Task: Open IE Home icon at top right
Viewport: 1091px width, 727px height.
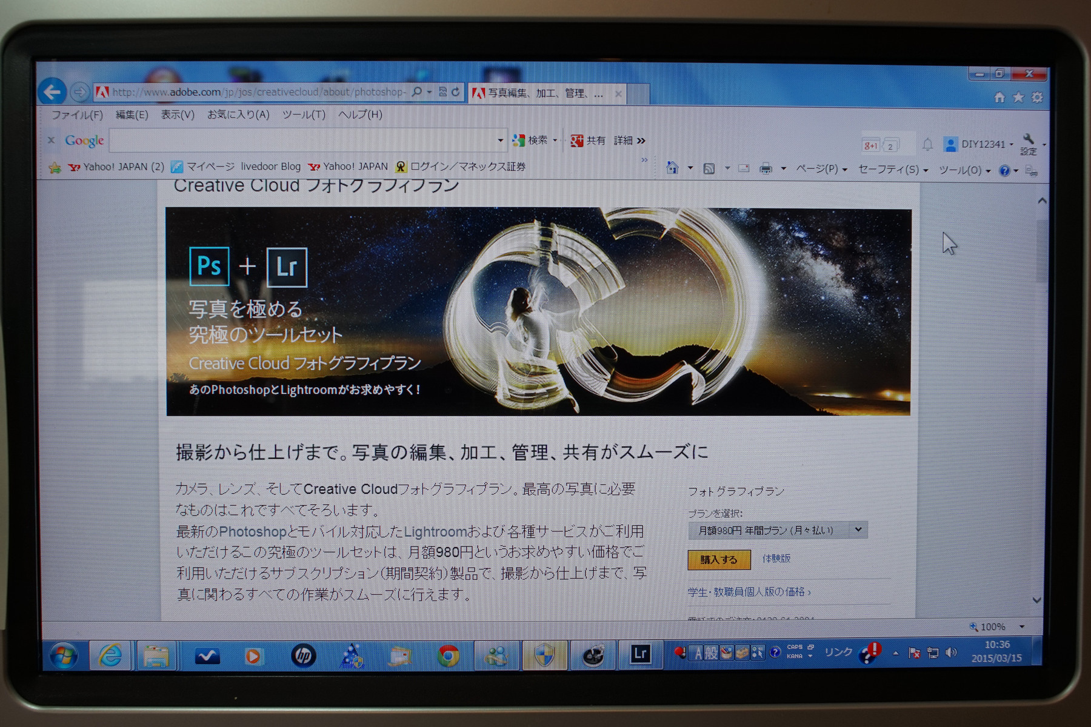Action: click(999, 97)
